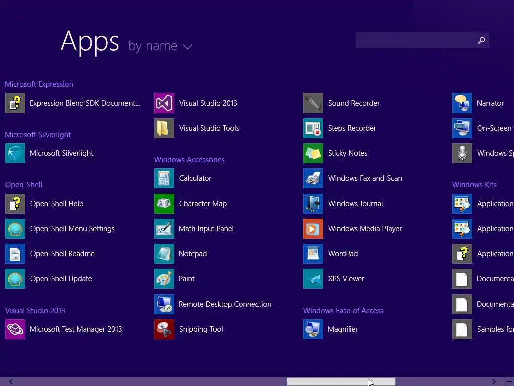The image size is (514, 386).
Task: Launch Open-Shell Update icon
Action: click(15, 279)
